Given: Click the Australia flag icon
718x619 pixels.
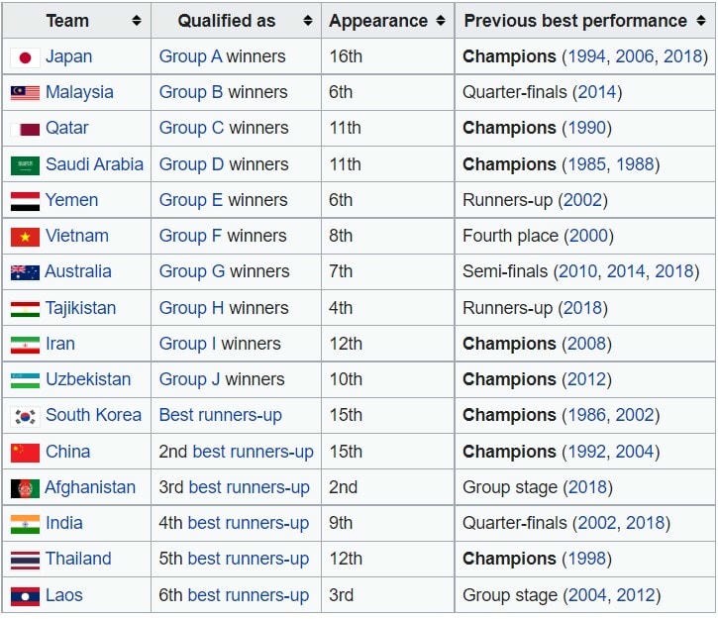Looking at the screenshot, I should [25, 272].
